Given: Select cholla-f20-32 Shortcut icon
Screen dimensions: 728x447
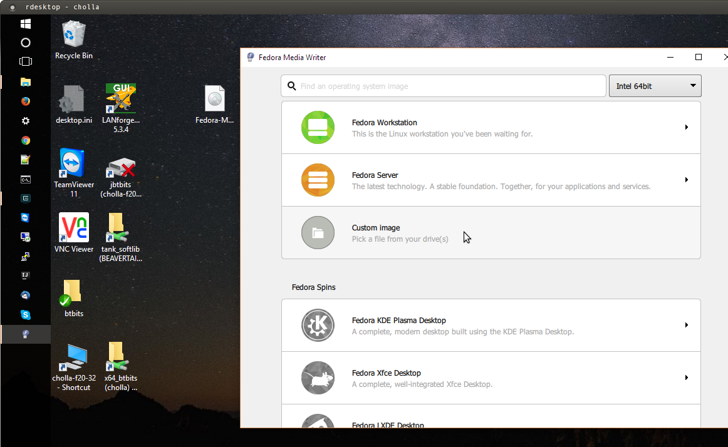Looking at the screenshot, I should 74,367.
